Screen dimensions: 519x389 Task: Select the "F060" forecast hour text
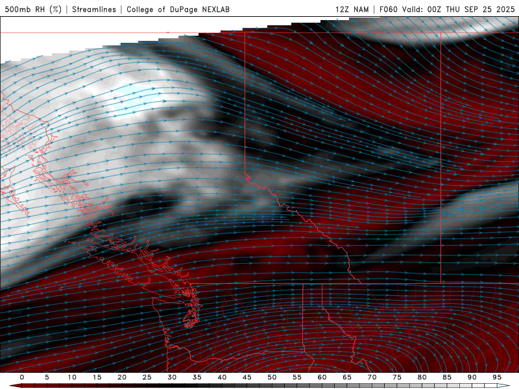point(388,9)
